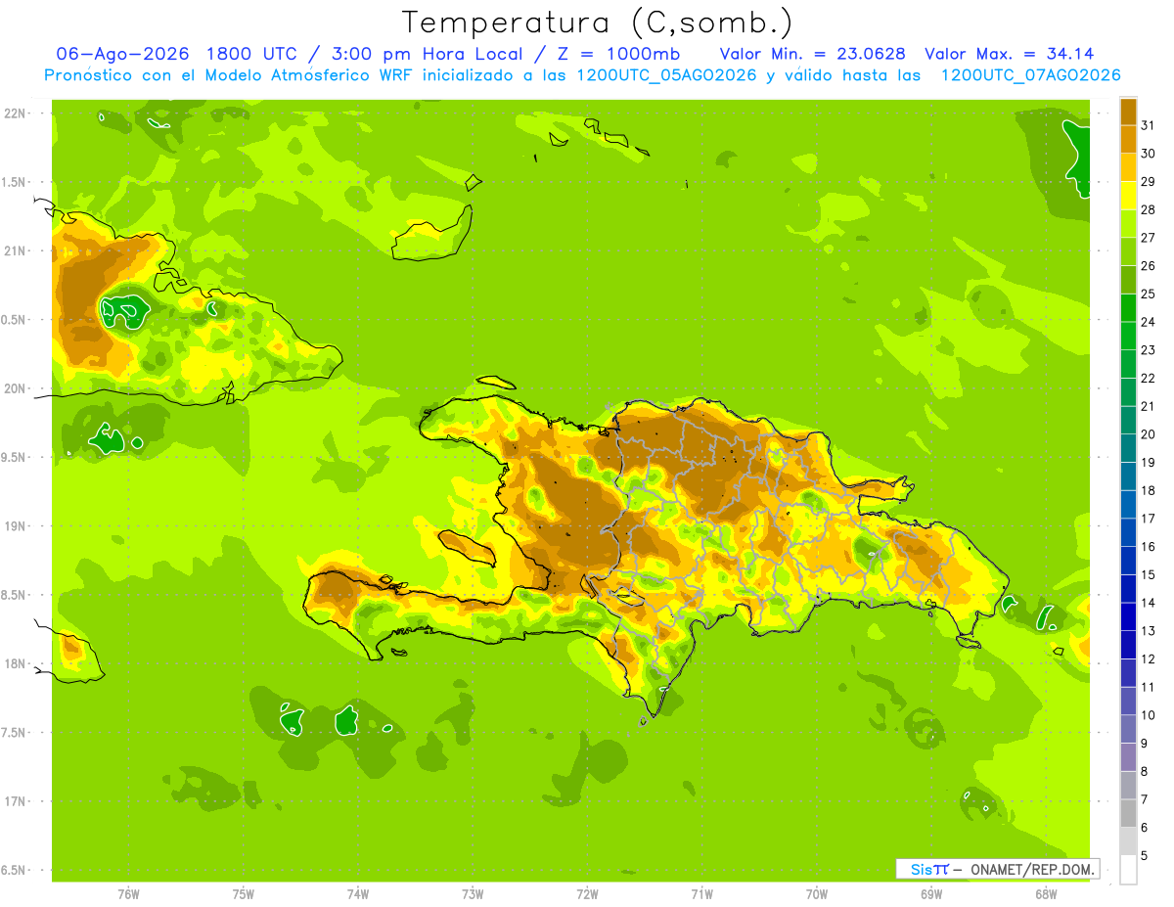Click the legend value "30"
This screenshot has height=907, width=1174.
[1149, 154]
